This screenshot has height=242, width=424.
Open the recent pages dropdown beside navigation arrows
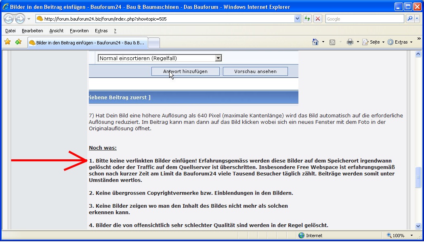(29, 19)
